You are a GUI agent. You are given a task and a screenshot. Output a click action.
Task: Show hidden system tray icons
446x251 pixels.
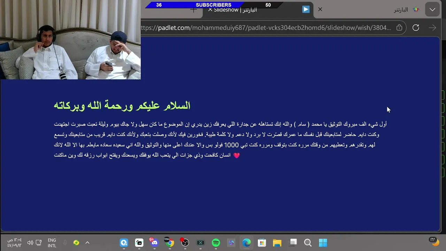pyautogui.click(x=87, y=243)
